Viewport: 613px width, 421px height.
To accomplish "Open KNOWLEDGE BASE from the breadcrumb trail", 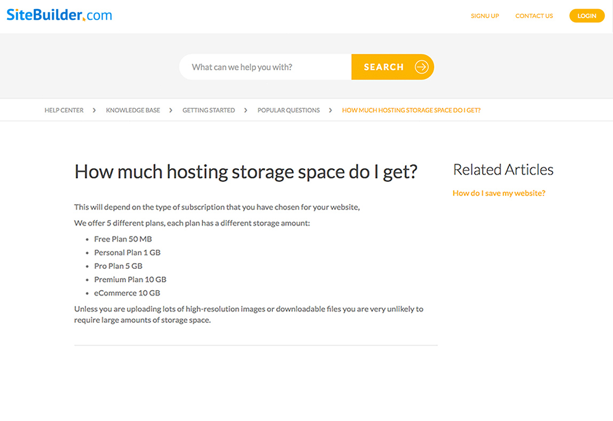I will pyautogui.click(x=132, y=110).
